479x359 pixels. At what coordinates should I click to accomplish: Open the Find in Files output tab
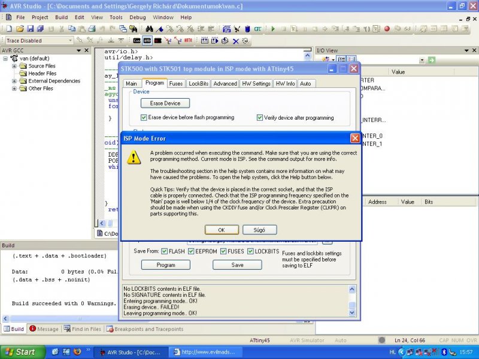(82, 329)
